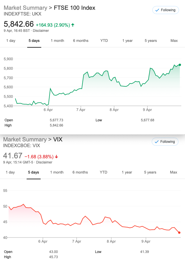Show FTSE 100 1 year range

click(x=127, y=41)
